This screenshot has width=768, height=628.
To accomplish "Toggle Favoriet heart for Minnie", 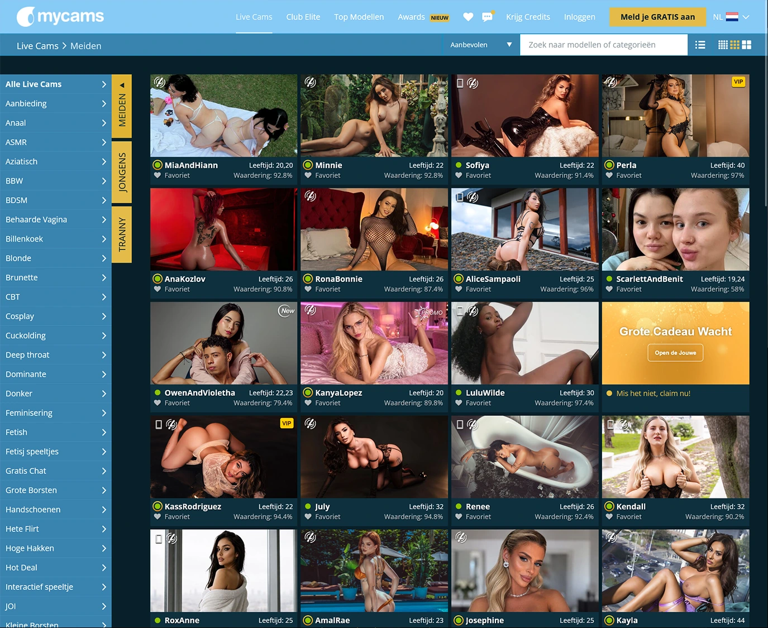I will point(308,175).
